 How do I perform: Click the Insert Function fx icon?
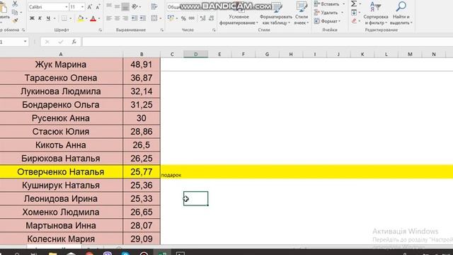coord(74,42)
